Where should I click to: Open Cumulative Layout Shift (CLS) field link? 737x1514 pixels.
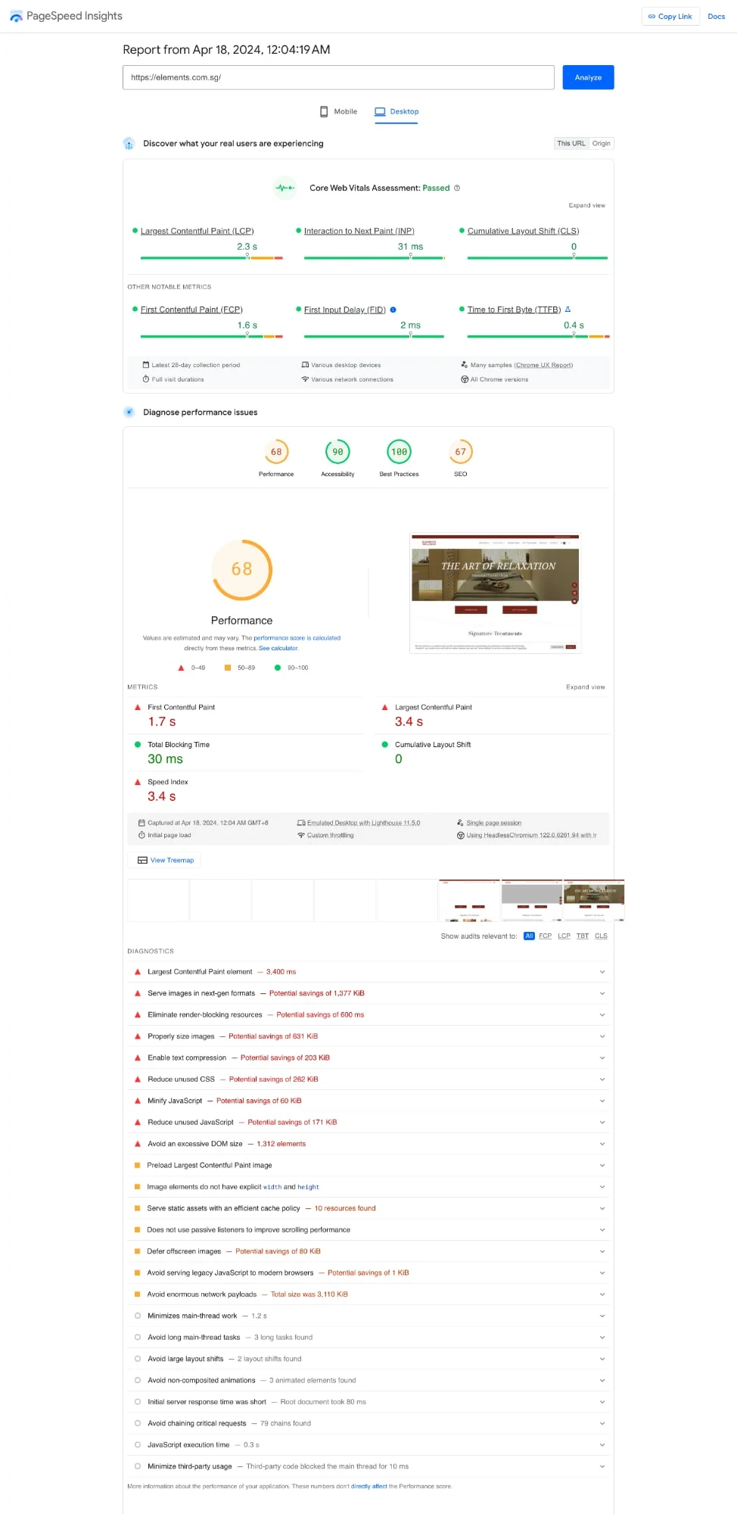[523, 231]
